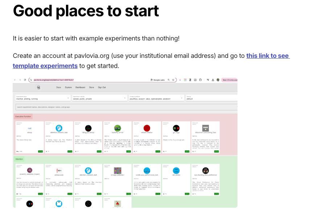Screen dimensions: 327x216
Task: Click the Z extension icon
Action: tap(190, 80)
